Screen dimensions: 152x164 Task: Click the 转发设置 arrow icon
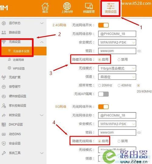pyautogui.click(x=4, y=115)
